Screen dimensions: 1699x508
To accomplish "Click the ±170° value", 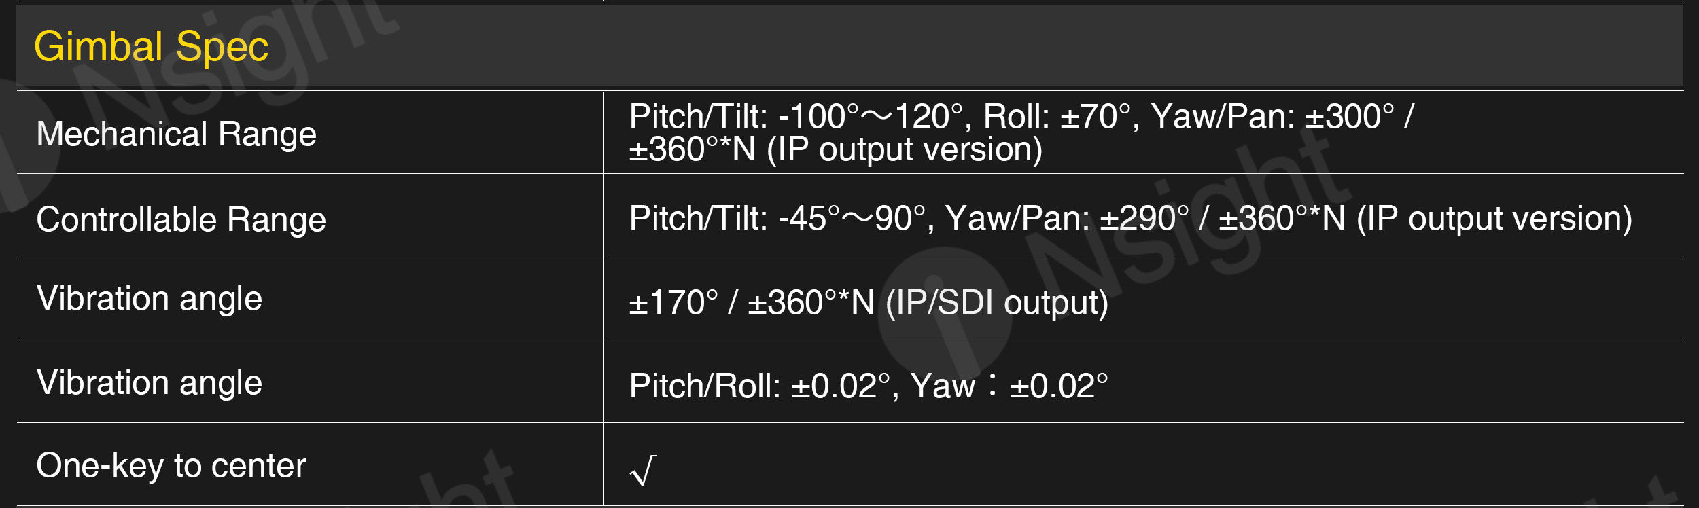I will 673,303.
